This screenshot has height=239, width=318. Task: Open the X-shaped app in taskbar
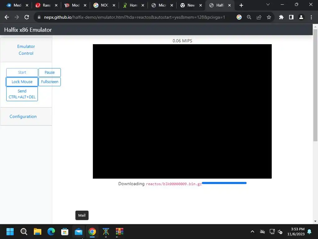coord(106,232)
